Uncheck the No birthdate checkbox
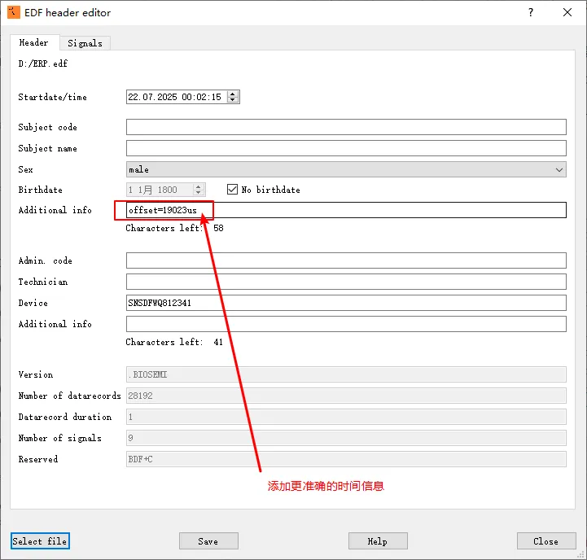 pos(233,190)
